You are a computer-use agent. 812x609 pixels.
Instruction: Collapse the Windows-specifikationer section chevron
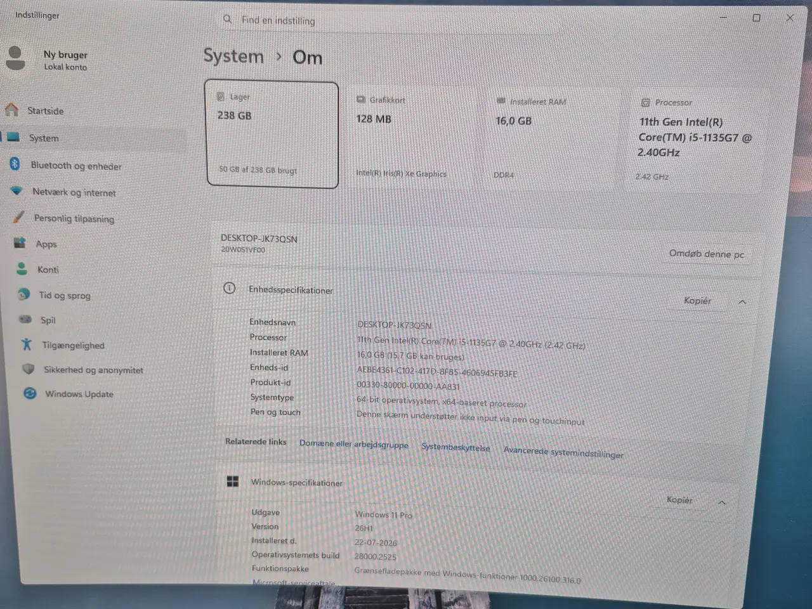pyautogui.click(x=722, y=502)
